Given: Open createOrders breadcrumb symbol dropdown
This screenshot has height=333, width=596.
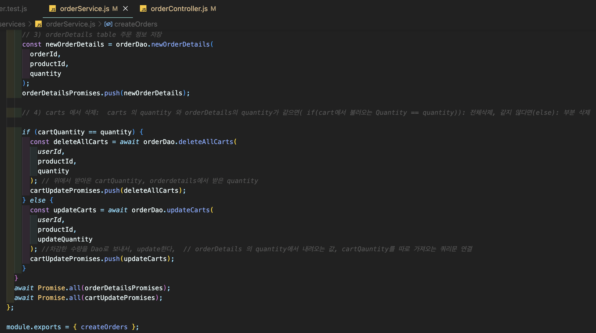Looking at the screenshot, I should (136, 24).
